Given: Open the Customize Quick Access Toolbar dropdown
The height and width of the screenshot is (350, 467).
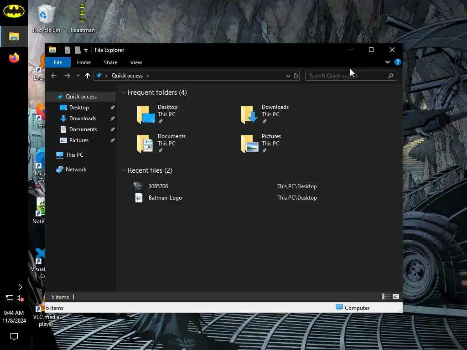Looking at the screenshot, I should (x=86, y=50).
